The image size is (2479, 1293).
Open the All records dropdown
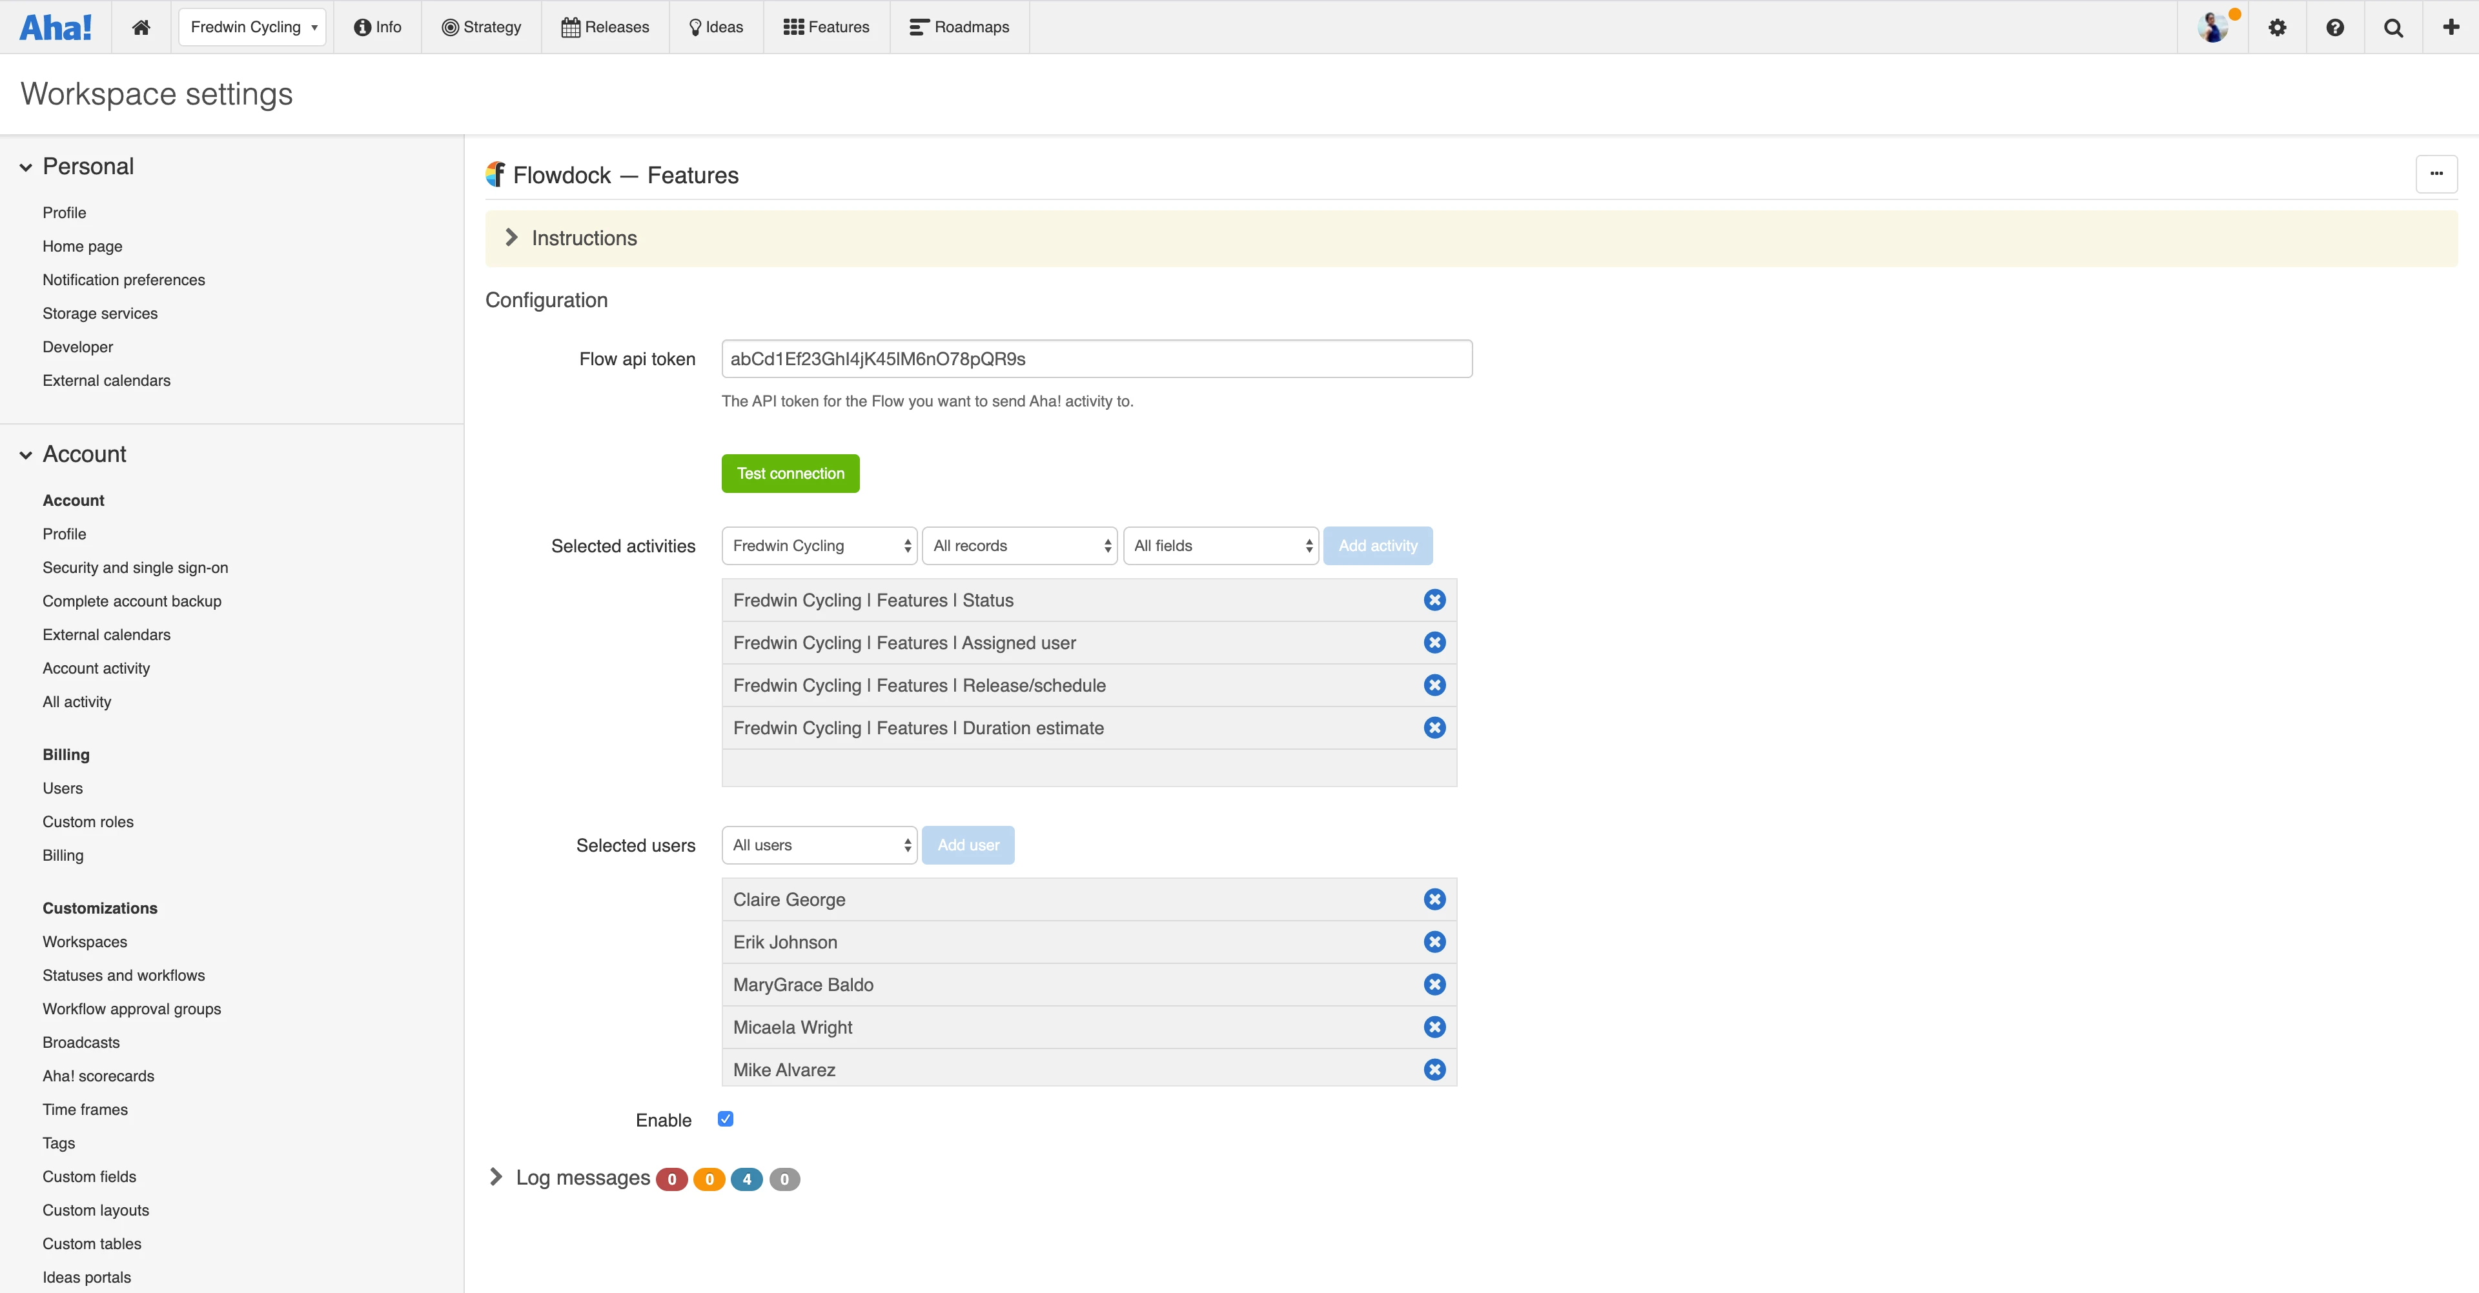tap(1019, 545)
